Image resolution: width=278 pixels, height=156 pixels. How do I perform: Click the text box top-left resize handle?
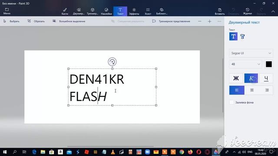tap(69, 68)
